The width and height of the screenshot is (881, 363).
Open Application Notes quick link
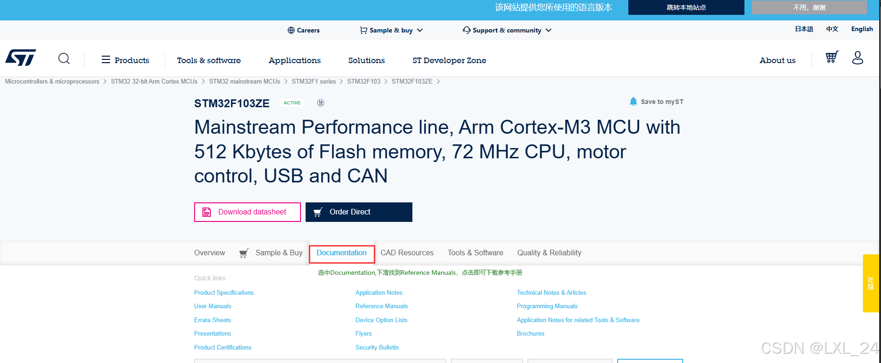(379, 293)
